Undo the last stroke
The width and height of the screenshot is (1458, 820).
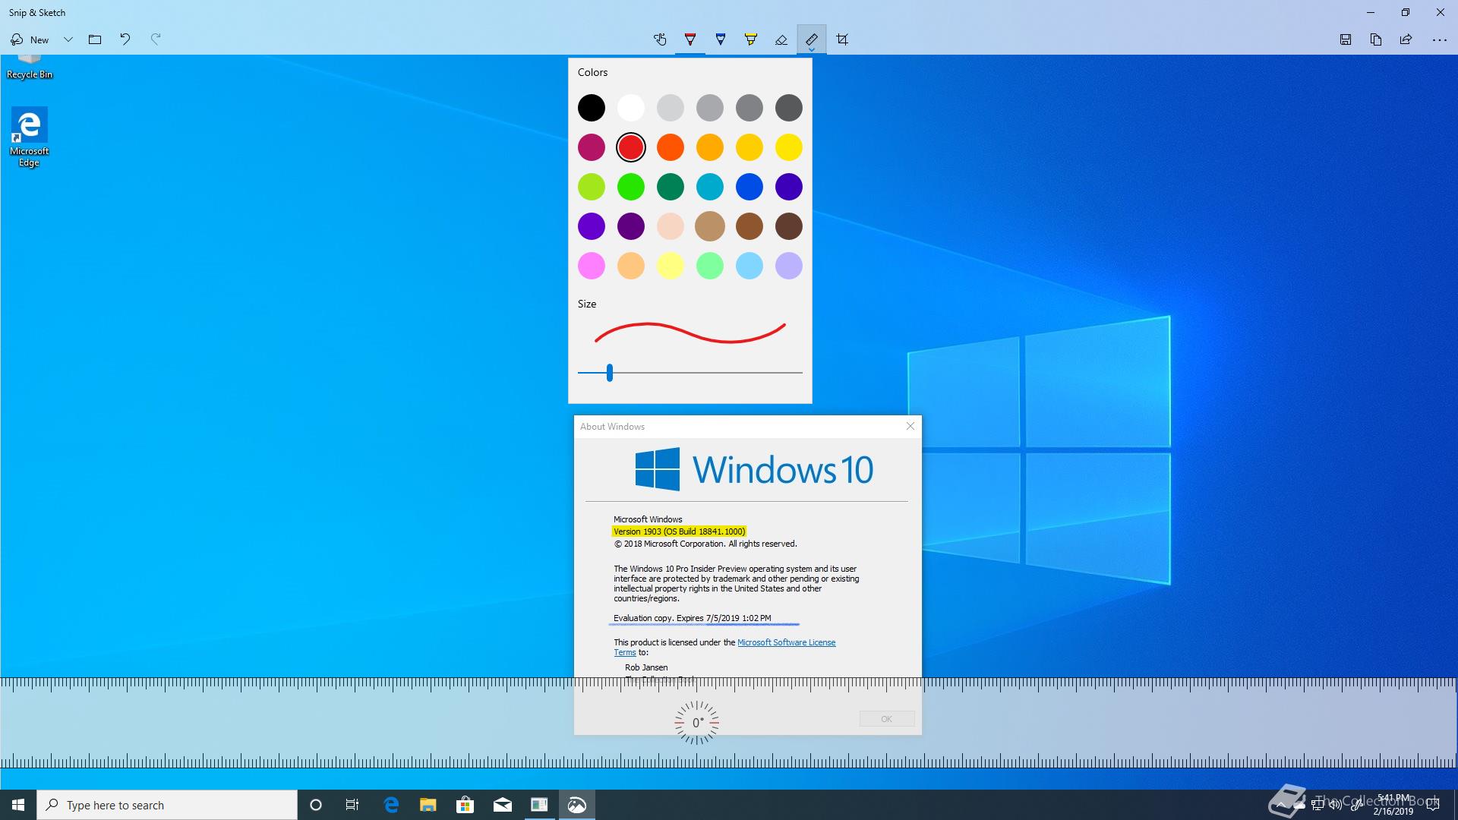coord(125,39)
